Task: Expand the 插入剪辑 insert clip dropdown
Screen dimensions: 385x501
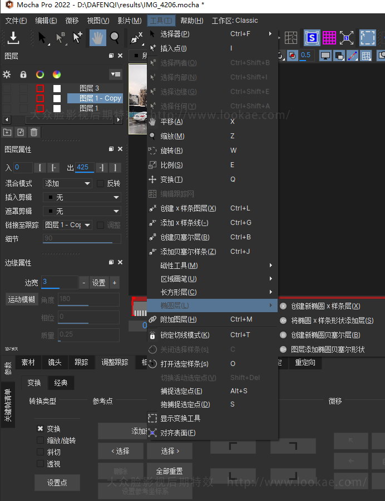Action: (x=82, y=197)
